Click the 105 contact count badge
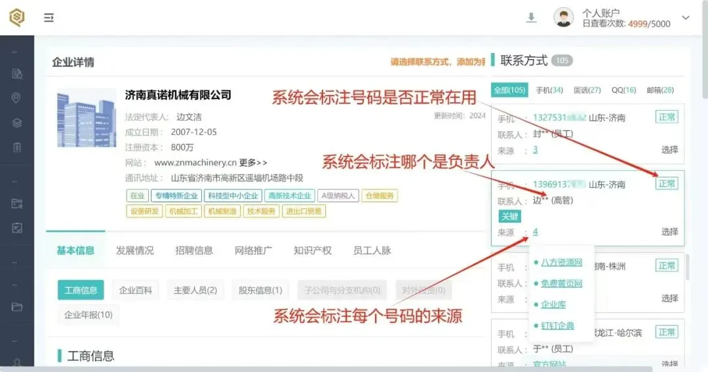The image size is (708, 372). 562,60
